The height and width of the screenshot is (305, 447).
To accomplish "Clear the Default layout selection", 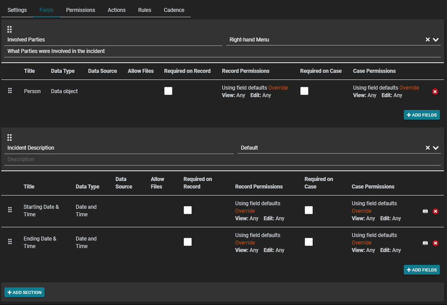I will click(428, 148).
